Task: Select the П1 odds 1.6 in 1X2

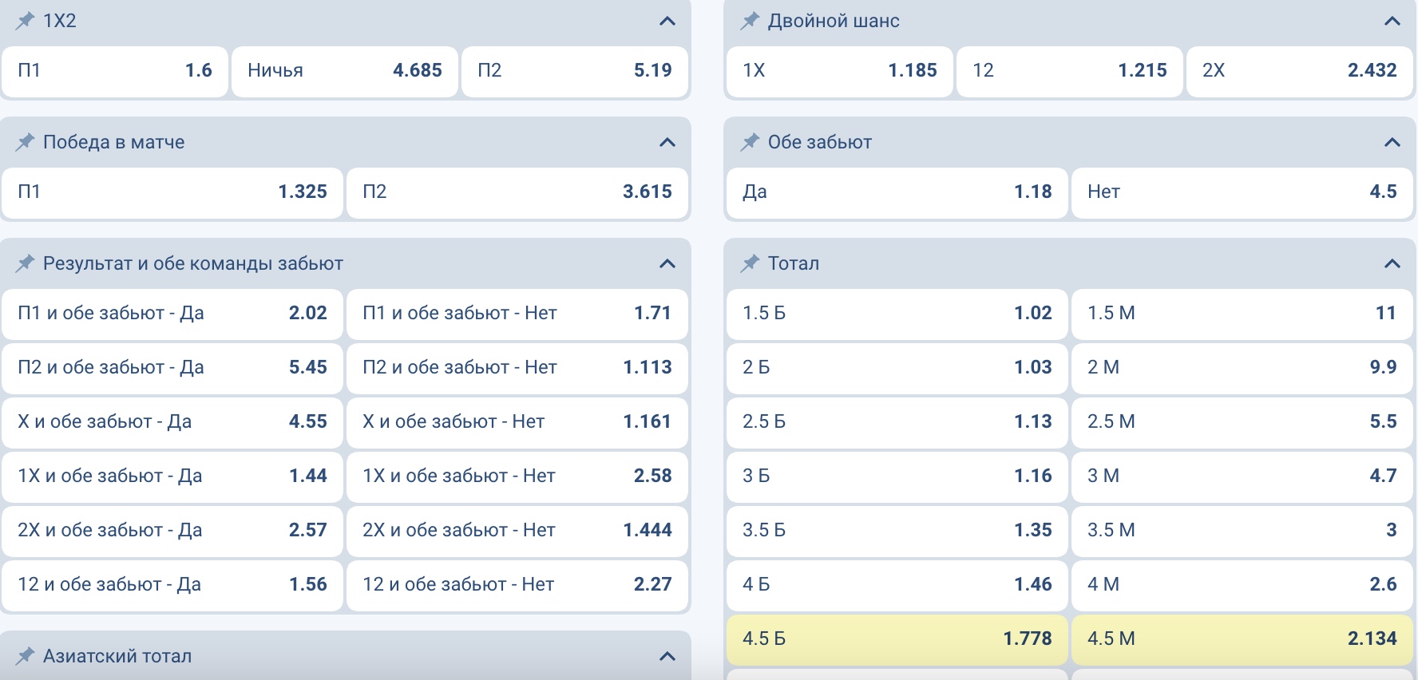Action: 115,71
